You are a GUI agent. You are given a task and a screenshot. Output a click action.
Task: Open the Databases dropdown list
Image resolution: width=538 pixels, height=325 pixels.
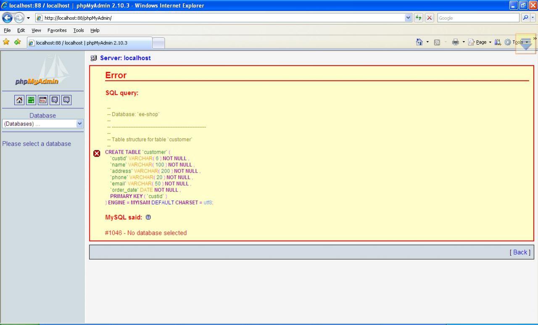tap(43, 123)
